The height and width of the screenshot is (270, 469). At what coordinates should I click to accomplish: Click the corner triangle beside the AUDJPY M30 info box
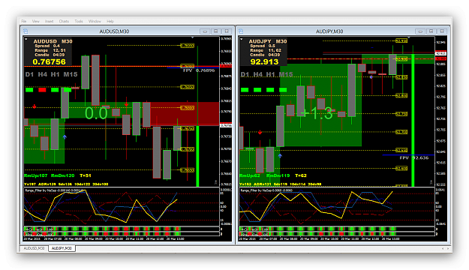(x=242, y=39)
